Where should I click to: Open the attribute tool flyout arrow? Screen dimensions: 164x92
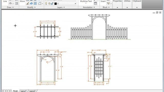(x=111, y=3)
